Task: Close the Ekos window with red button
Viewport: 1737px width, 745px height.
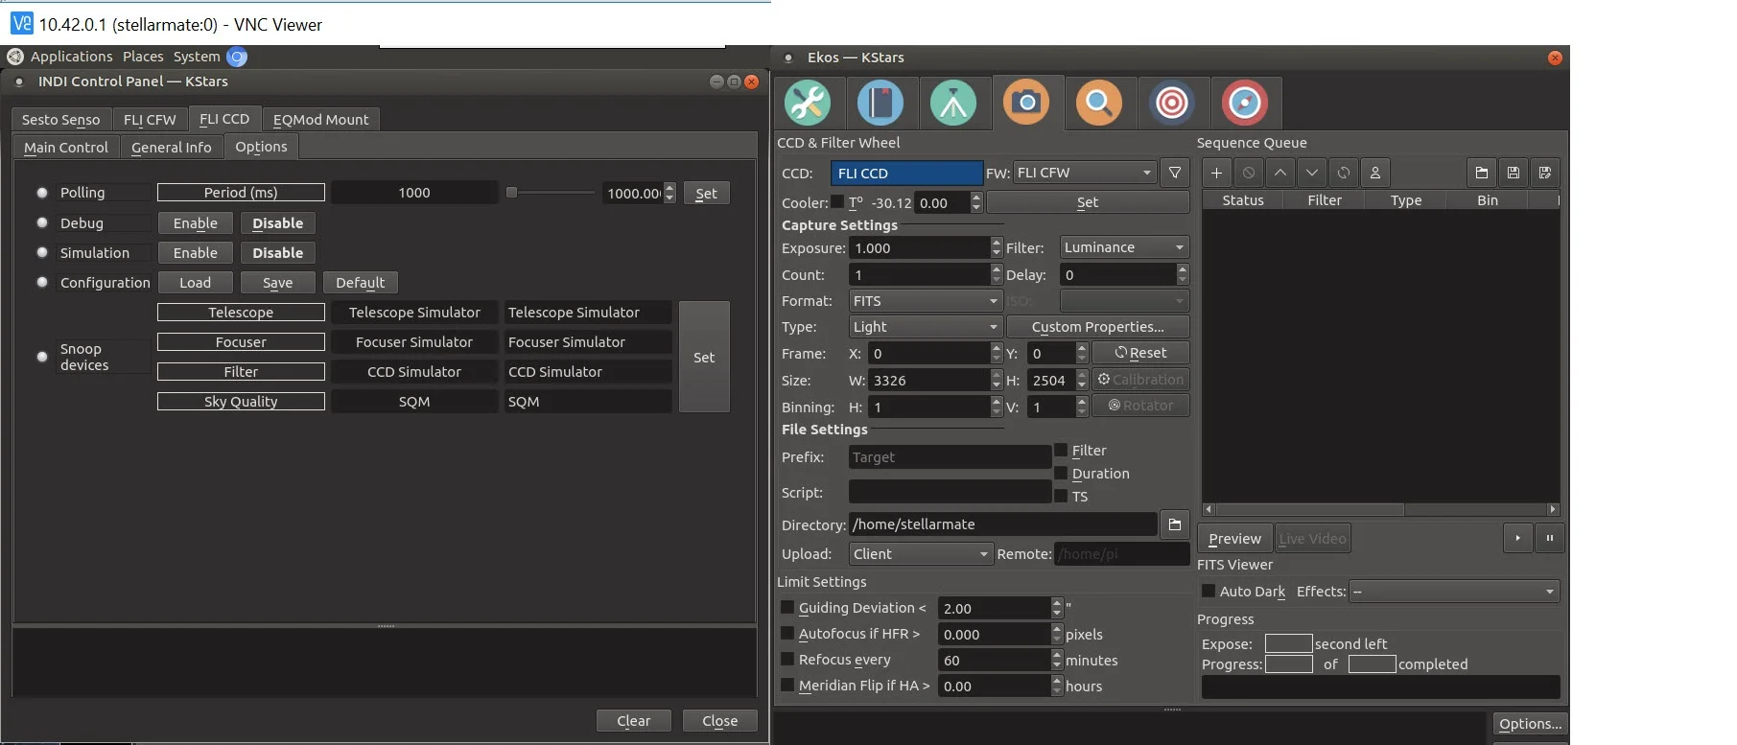Action: [1555, 58]
